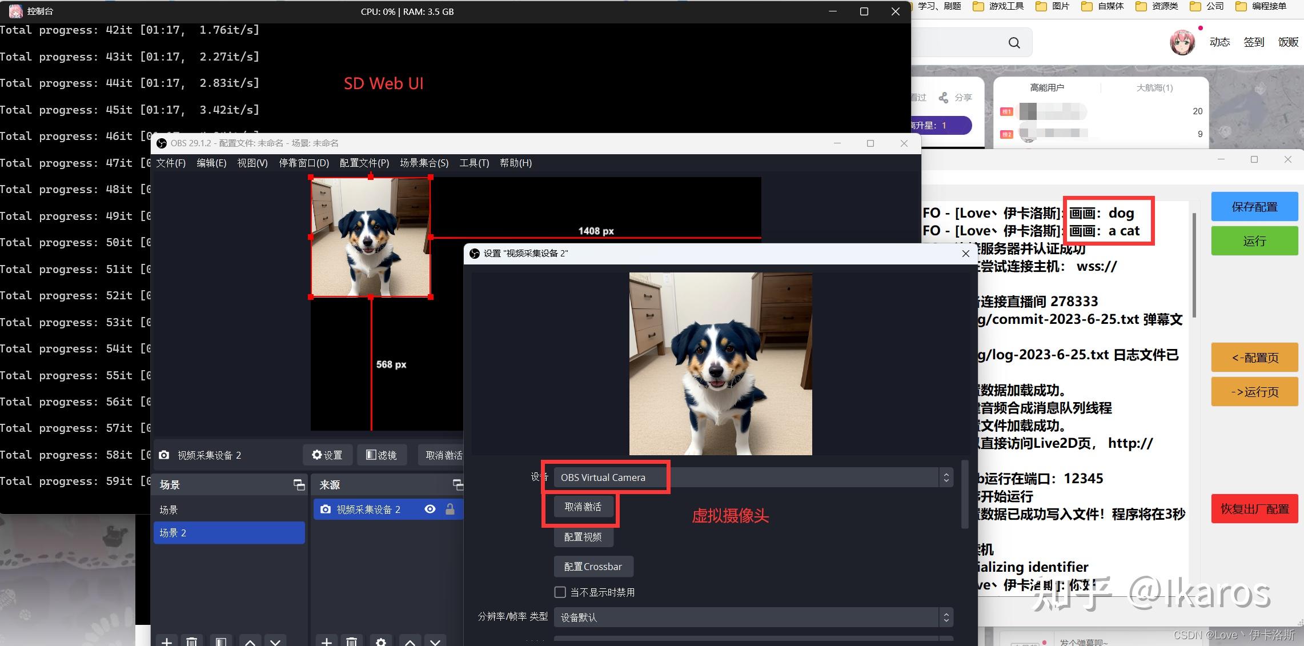1304x646 pixels.
Task: Open the 工具(T) menu
Action: click(474, 163)
